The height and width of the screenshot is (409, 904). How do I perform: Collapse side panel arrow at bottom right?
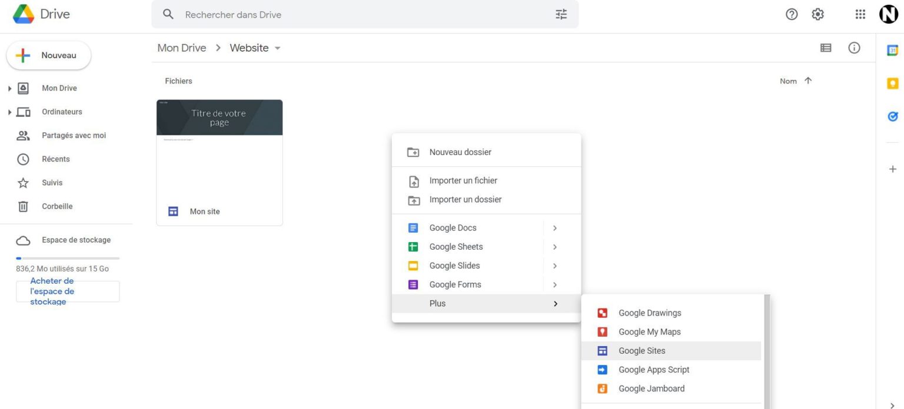point(892,405)
